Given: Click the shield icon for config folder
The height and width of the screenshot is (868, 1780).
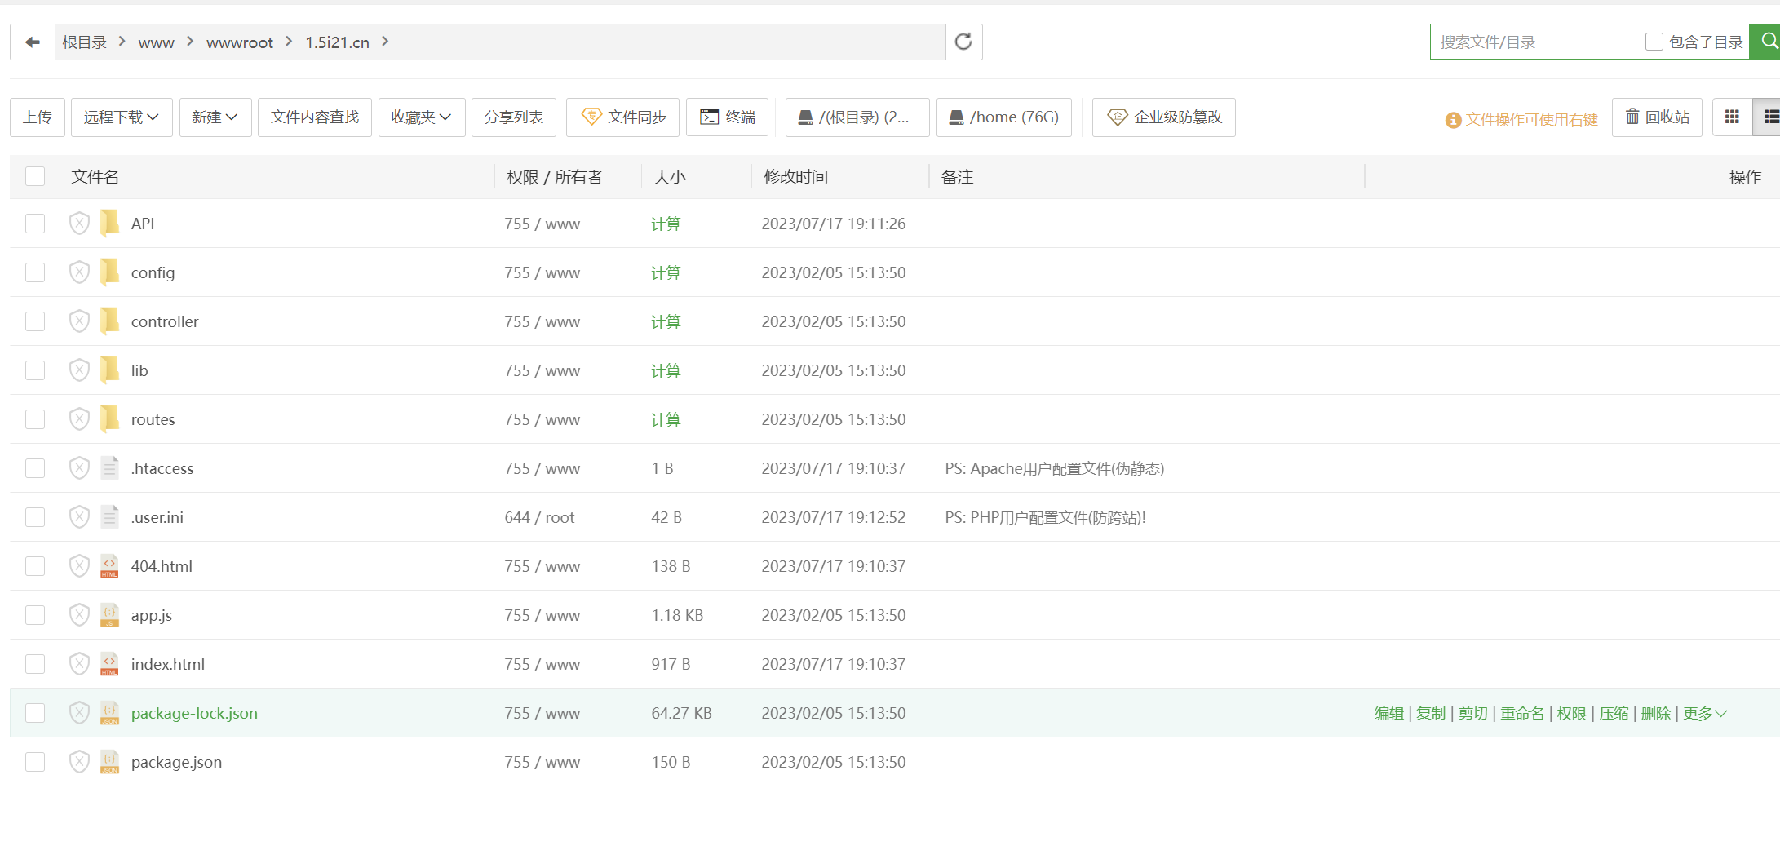Looking at the screenshot, I should click(x=79, y=272).
